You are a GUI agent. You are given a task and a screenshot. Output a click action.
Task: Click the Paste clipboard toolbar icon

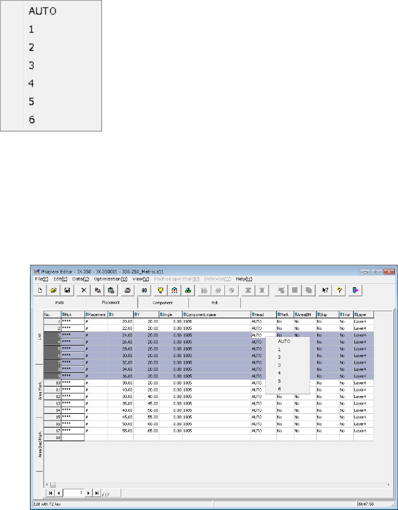tap(111, 290)
